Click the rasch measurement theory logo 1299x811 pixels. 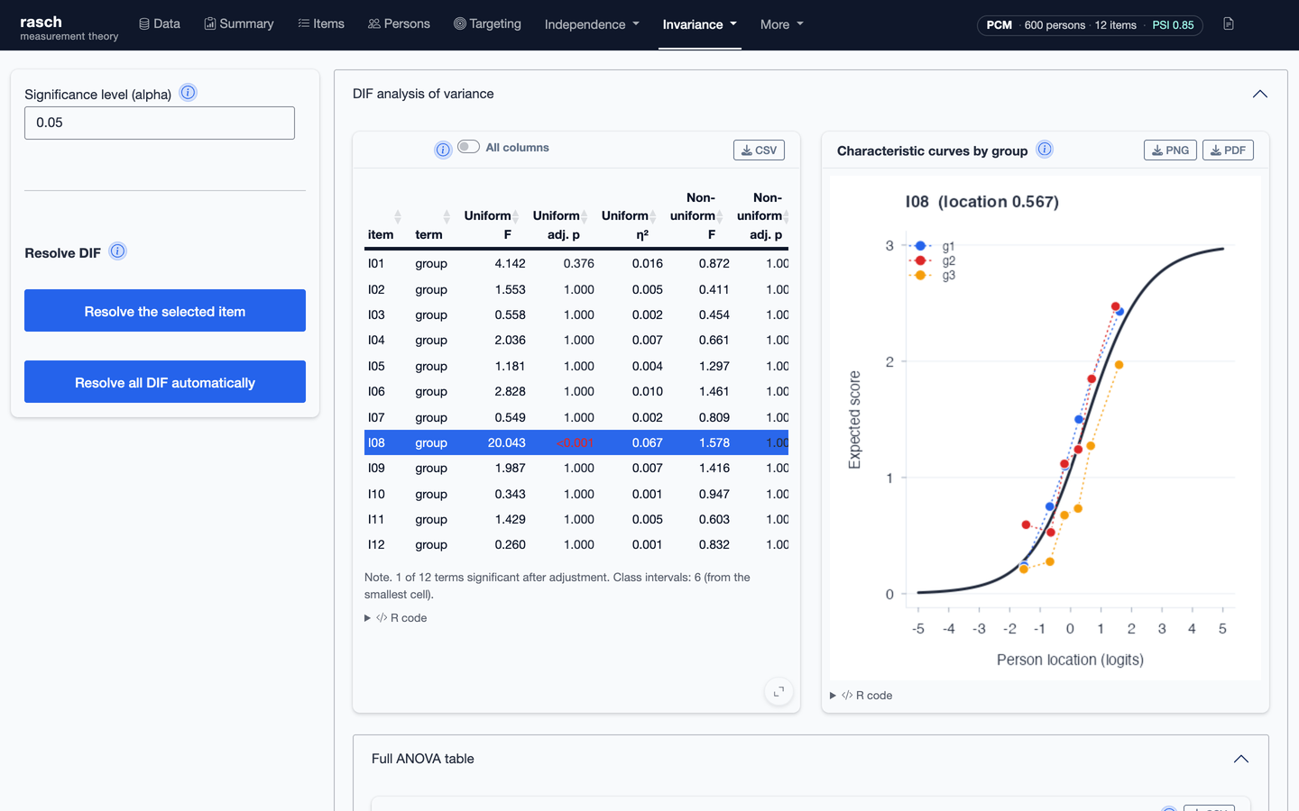(x=69, y=27)
